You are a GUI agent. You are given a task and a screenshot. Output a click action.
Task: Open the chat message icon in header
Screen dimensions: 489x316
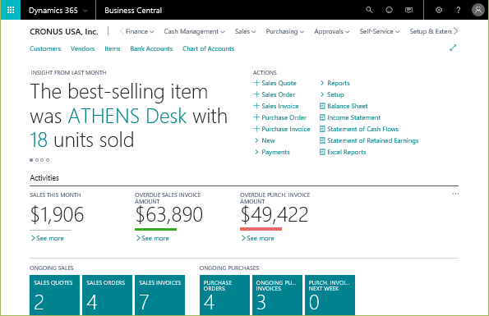click(x=408, y=10)
